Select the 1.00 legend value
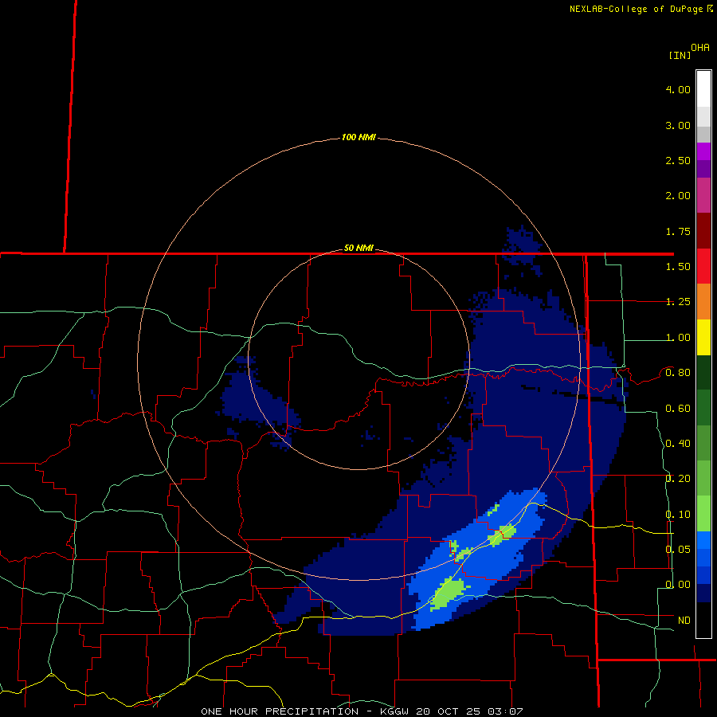The width and height of the screenshot is (717, 717). (678, 338)
